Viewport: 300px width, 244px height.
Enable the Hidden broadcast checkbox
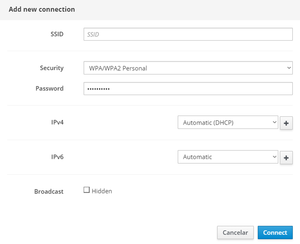86,190
